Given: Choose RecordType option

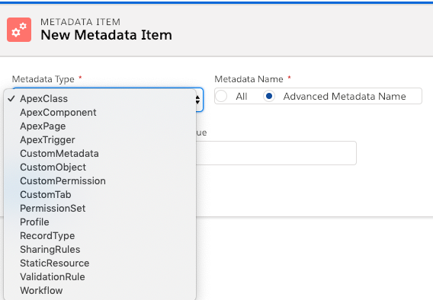Looking at the screenshot, I should (100, 236).
